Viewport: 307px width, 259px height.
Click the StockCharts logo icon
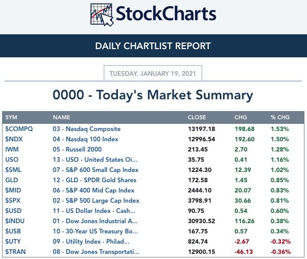(102, 15)
